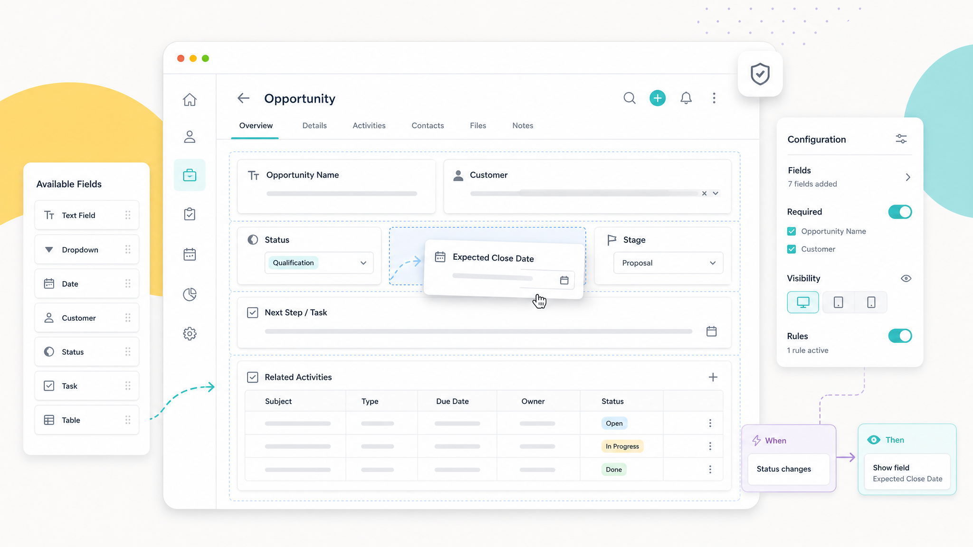The height and width of the screenshot is (547, 973).
Task: Click the Owner column header
Action: 533,401
